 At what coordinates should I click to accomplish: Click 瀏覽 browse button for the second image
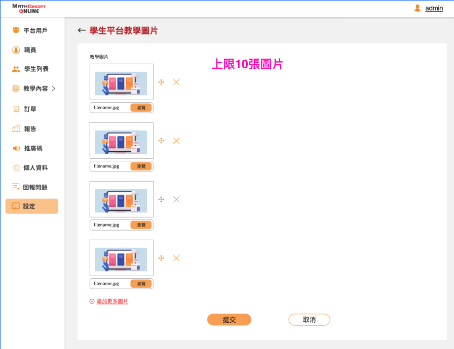point(141,166)
